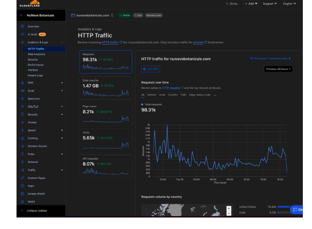This screenshot has width=312, height=229.
Task: Click the Workers Routes icon
Action: [22, 146]
